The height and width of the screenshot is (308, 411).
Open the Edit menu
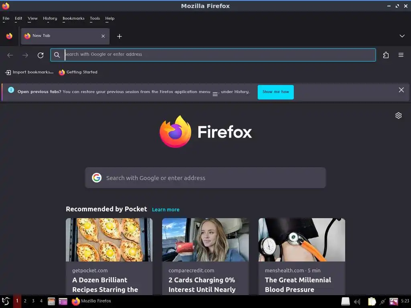18,18
